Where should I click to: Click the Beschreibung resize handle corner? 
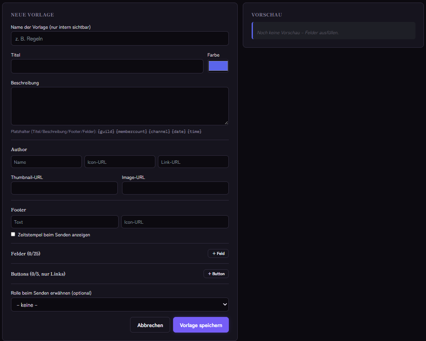pos(226,123)
